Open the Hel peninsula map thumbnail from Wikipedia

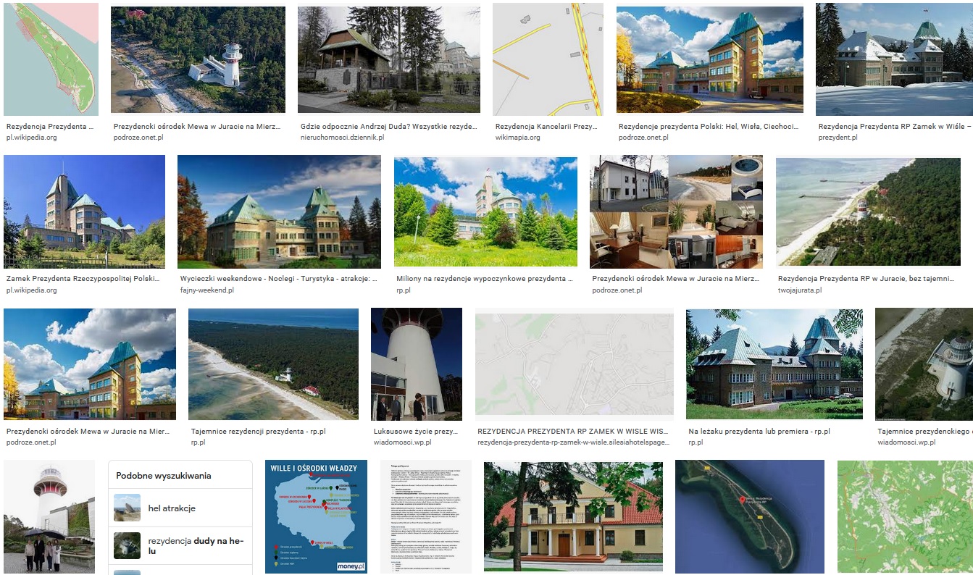pyautogui.click(x=51, y=59)
